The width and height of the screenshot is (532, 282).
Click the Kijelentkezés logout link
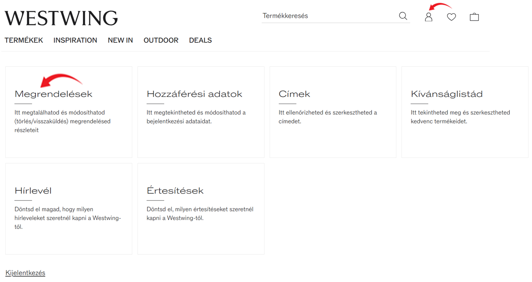pos(25,273)
